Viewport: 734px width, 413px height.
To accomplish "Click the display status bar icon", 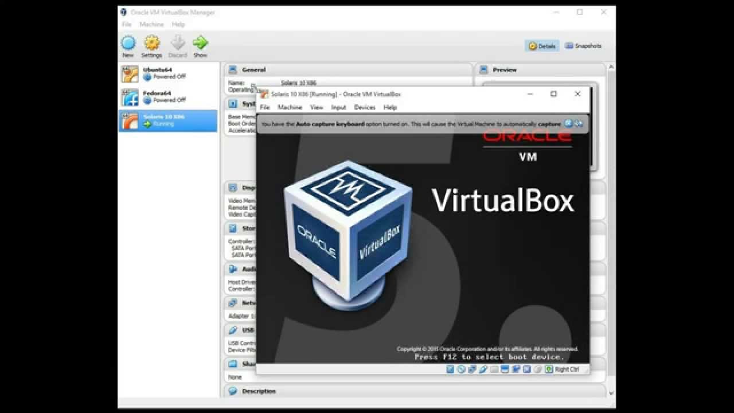I will [505, 369].
